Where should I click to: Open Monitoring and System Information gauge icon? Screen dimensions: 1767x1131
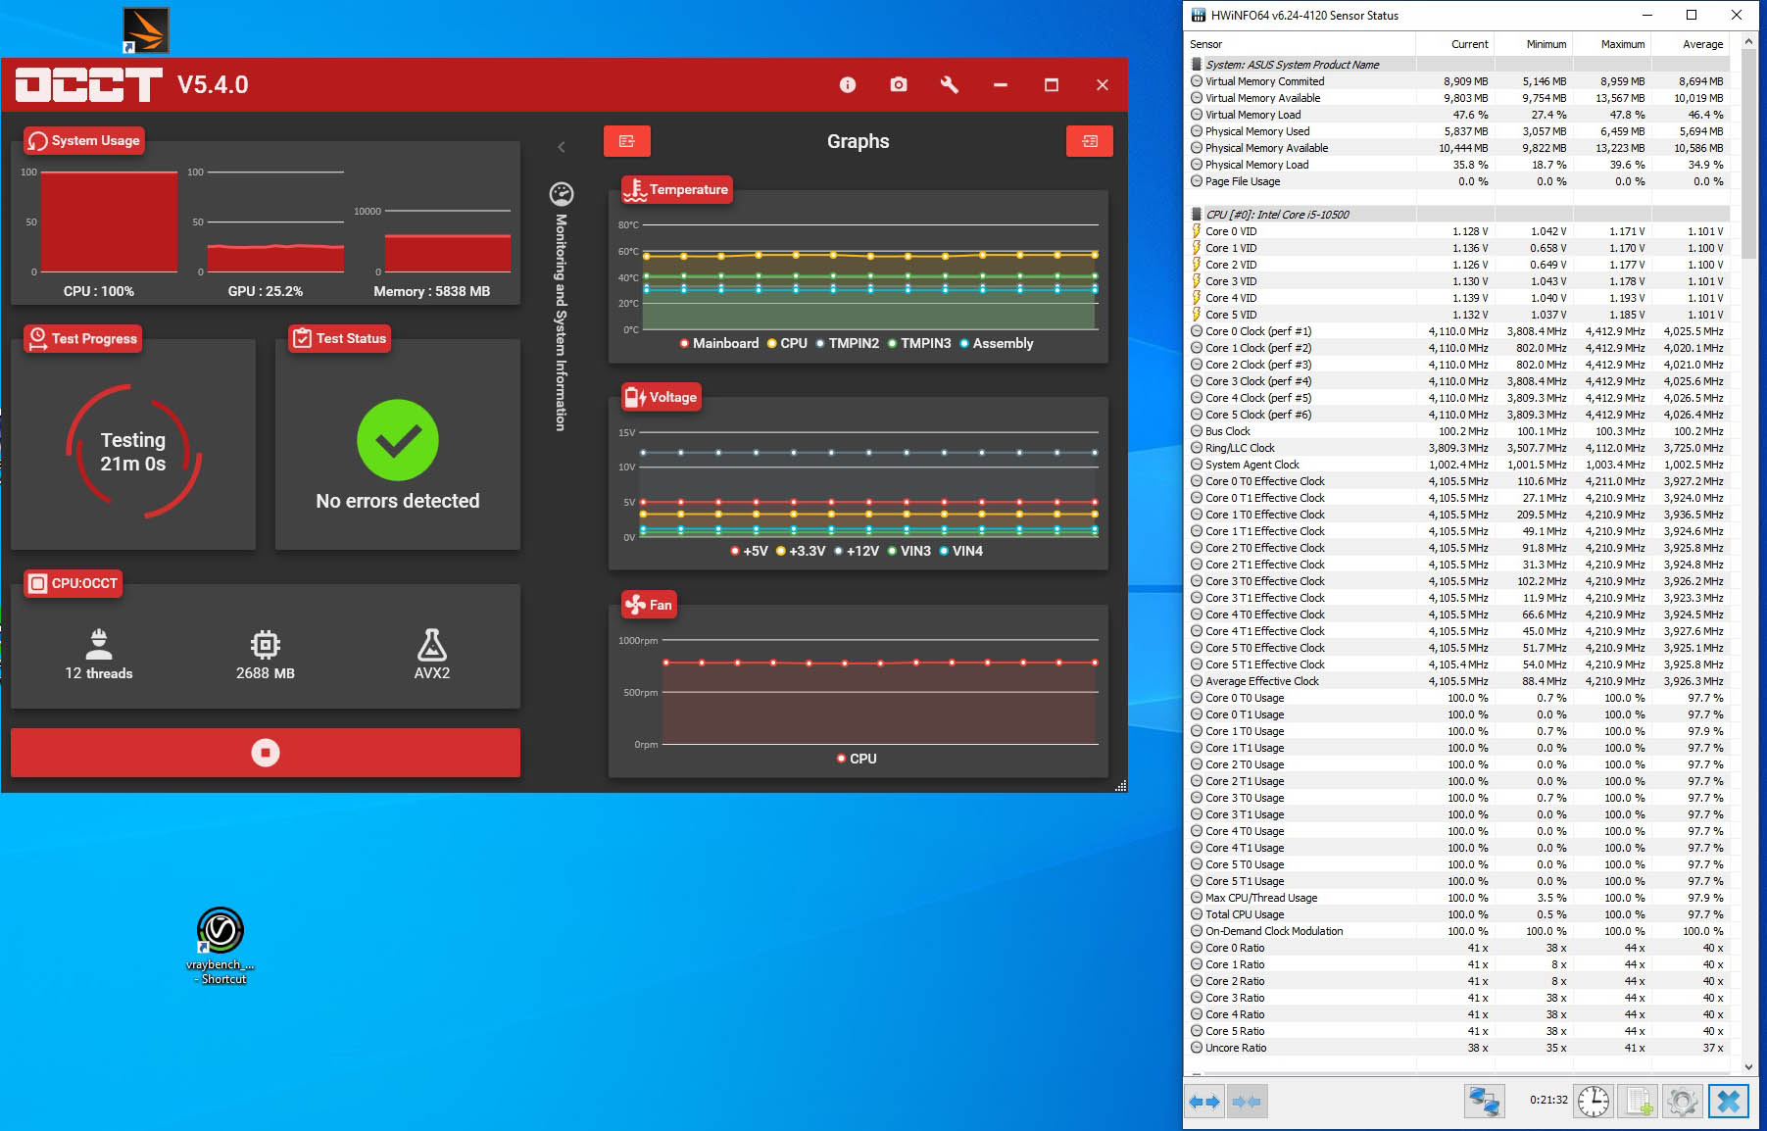(562, 193)
